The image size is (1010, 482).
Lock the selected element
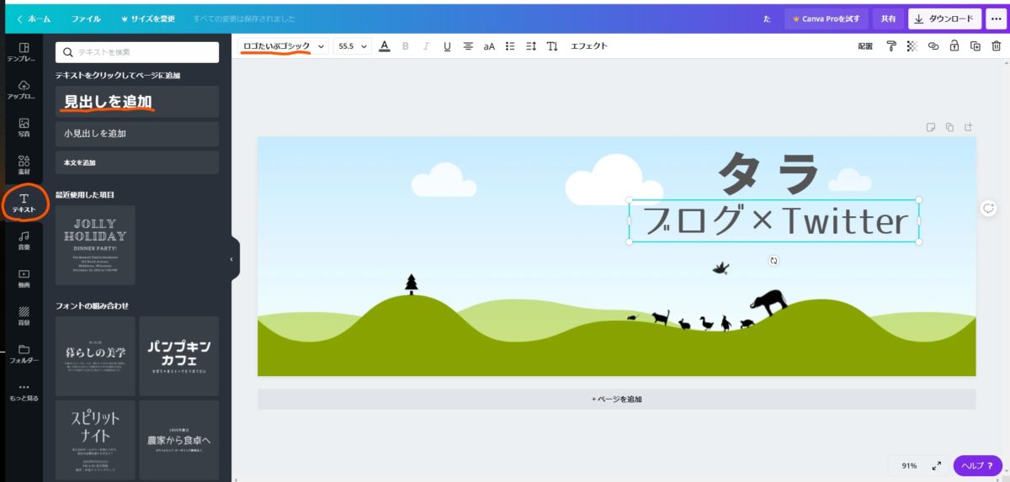point(954,46)
